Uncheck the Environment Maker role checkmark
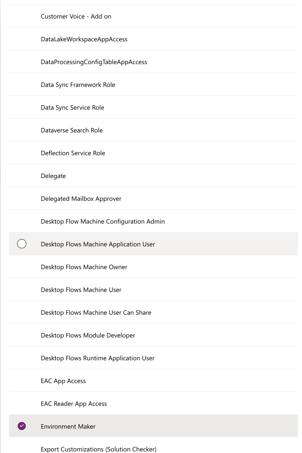302x453 pixels. point(22,426)
